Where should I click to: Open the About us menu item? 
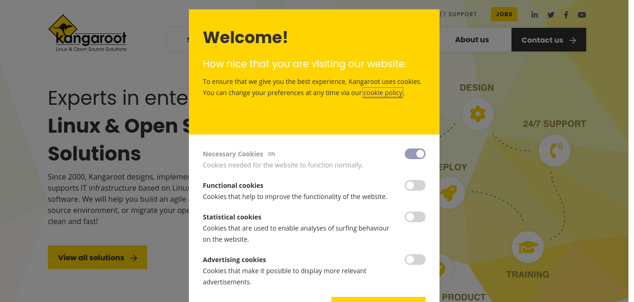472,40
